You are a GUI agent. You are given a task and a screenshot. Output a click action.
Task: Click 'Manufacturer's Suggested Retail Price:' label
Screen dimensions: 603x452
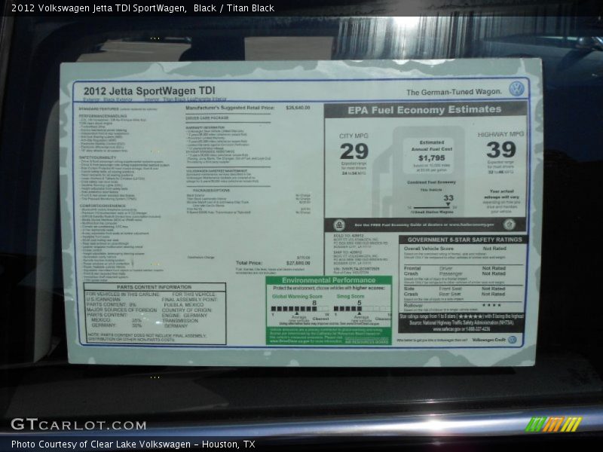[x=230, y=108]
